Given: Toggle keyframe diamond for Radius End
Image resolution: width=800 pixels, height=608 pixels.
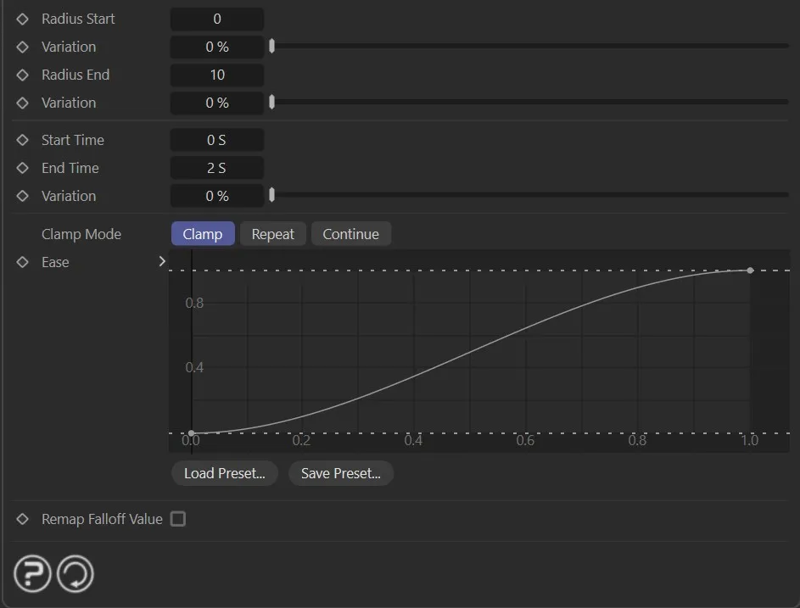Looking at the screenshot, I should click(x=23, y=75).
